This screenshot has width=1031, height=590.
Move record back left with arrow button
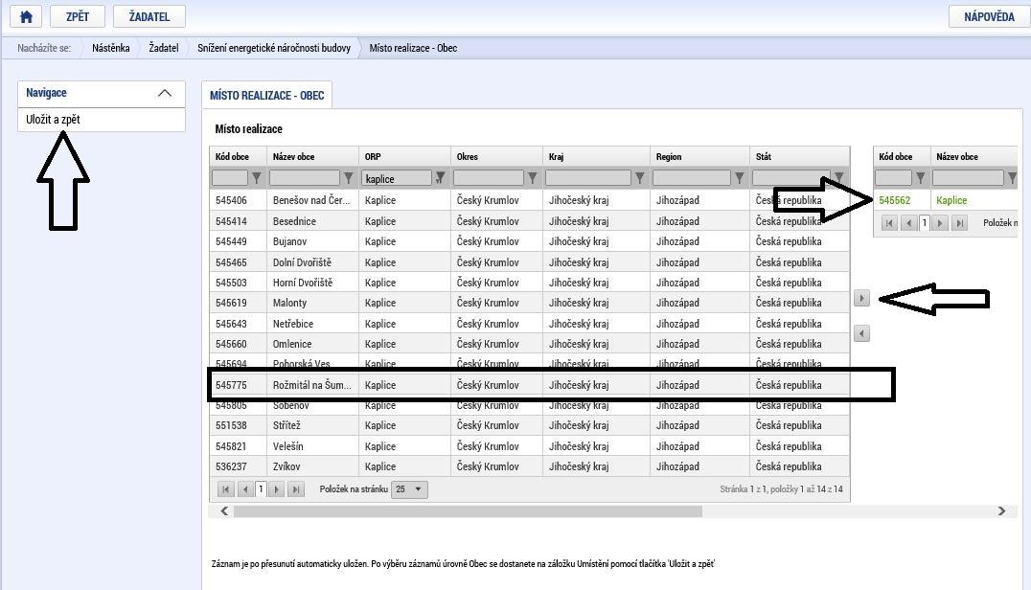(x=861, y=333)
